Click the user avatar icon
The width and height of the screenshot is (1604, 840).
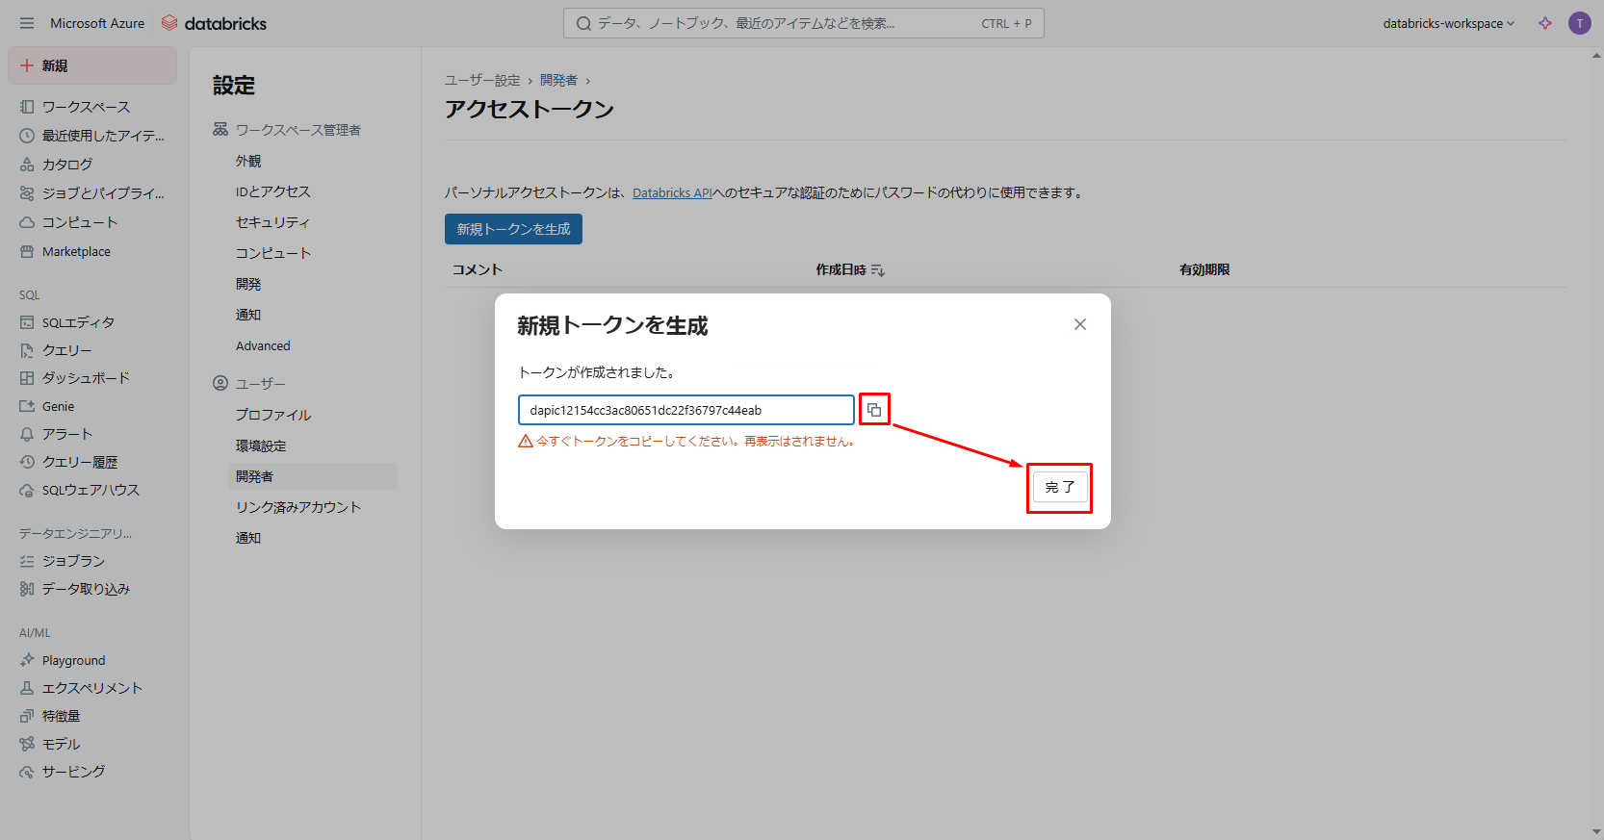pyautogui.click(x=1579, y=23)
